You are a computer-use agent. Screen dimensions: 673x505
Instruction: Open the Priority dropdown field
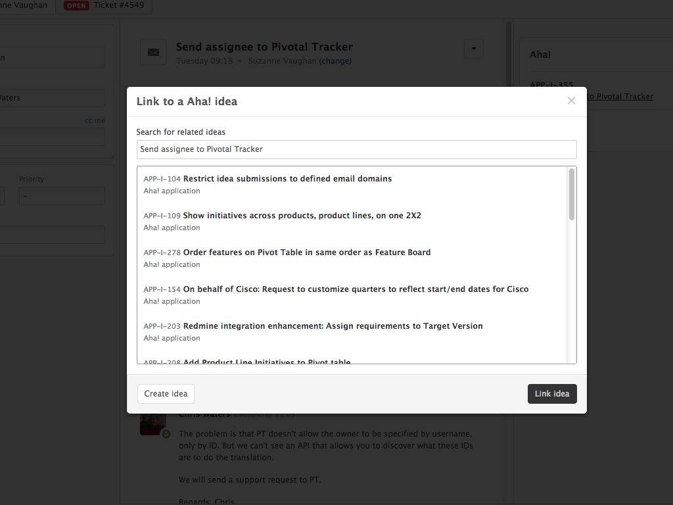62,196
